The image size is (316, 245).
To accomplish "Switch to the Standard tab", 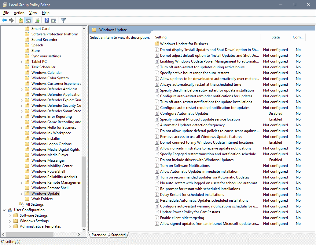I will (118, 235).
